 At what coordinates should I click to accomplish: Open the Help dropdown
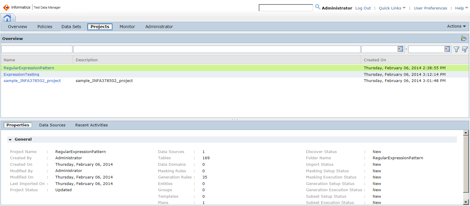[461, 8]
